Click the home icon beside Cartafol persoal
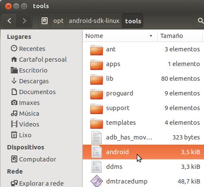The image size is (204, 187). point(14,59)
